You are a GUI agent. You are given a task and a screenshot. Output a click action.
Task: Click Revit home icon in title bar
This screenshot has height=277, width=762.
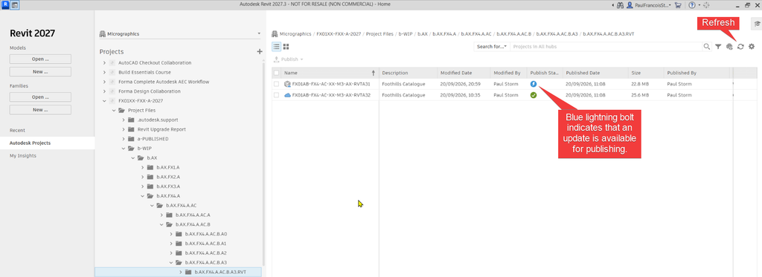tap(15, 5)
